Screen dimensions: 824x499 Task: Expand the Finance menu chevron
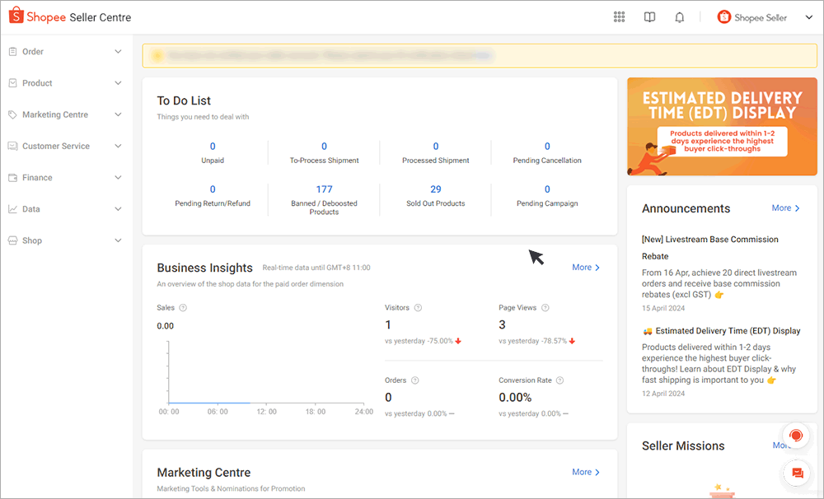(x=118, y=178)
